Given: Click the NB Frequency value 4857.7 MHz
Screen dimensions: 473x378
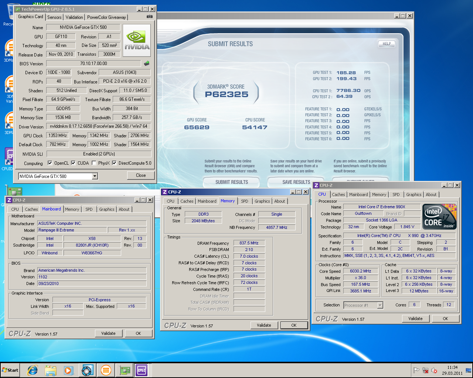Looking at the screenshot, I should click(277, 227).
